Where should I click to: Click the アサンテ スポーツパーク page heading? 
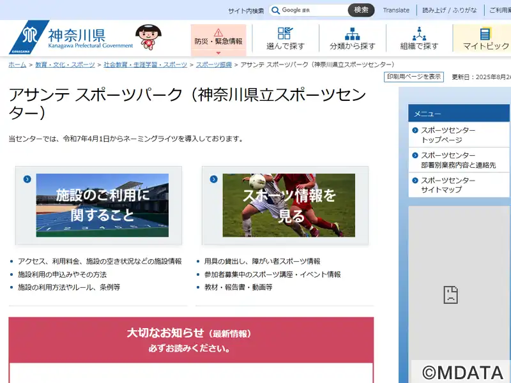[x=187, y=104]
